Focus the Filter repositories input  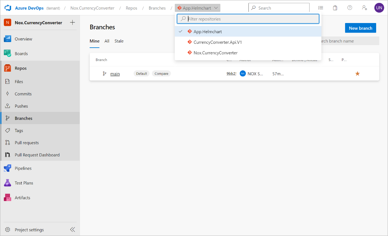248,19
